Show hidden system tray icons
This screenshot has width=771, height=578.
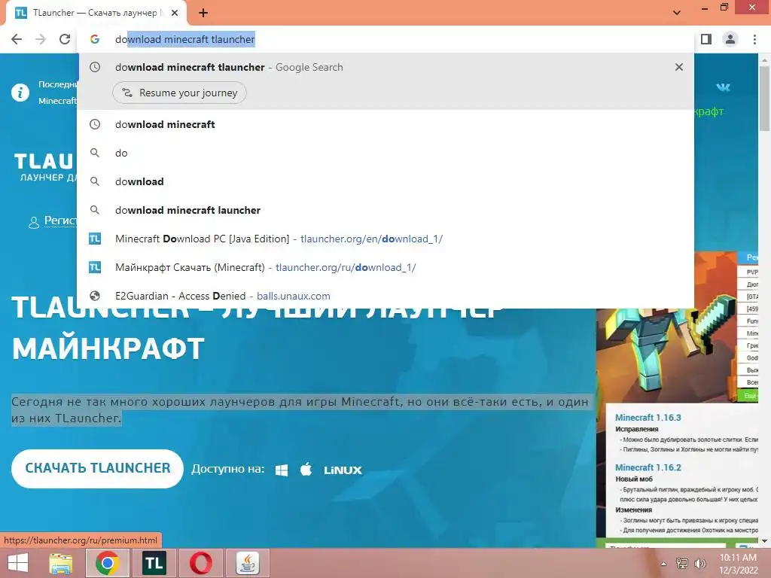pos(663,564)
